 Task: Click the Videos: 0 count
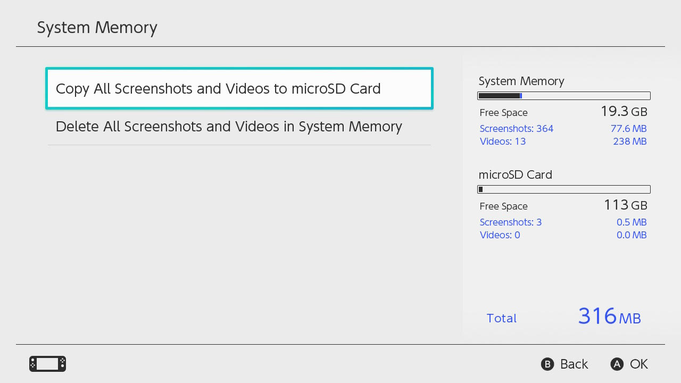pos(500,235)
